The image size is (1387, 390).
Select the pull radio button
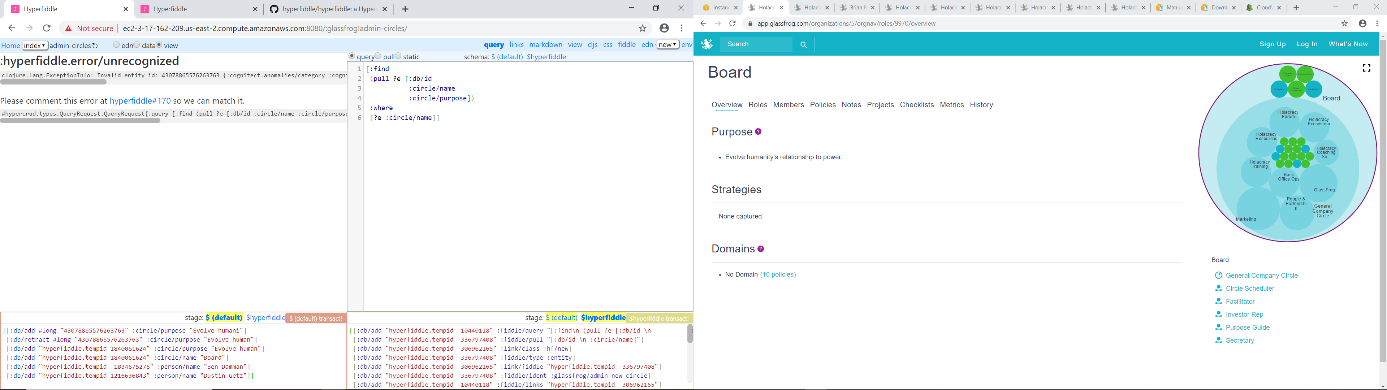pos(379,56)
